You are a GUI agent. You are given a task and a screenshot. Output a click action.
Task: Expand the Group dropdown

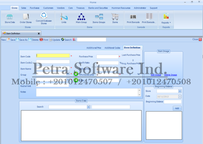pos(68,74)
